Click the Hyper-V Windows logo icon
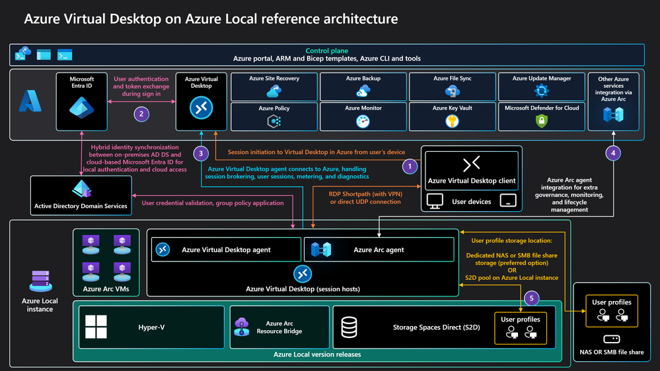Viewport: 660px width, 371px height. [x=96, y=327]
